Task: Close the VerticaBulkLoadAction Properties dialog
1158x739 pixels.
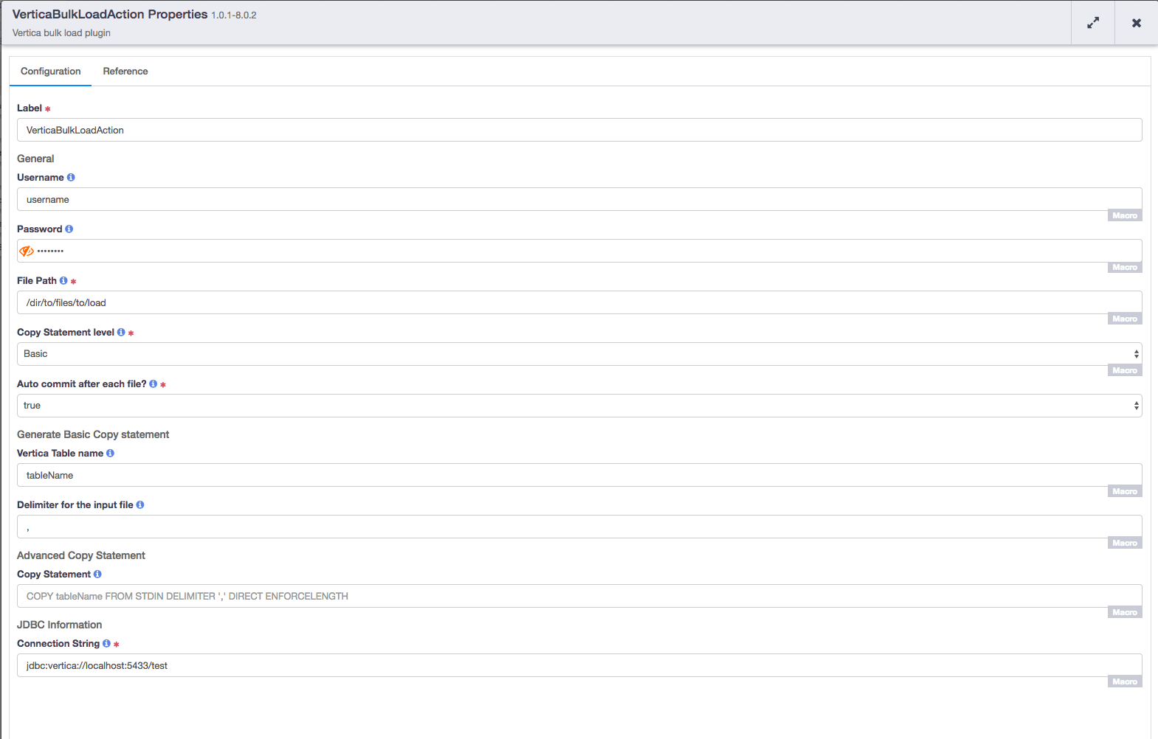Action: coord(1137,23)
